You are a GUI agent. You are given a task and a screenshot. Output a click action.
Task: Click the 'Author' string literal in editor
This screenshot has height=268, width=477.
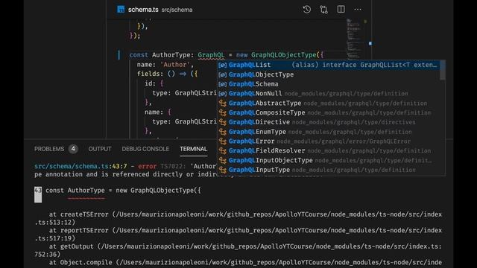(x=175, y=65)
